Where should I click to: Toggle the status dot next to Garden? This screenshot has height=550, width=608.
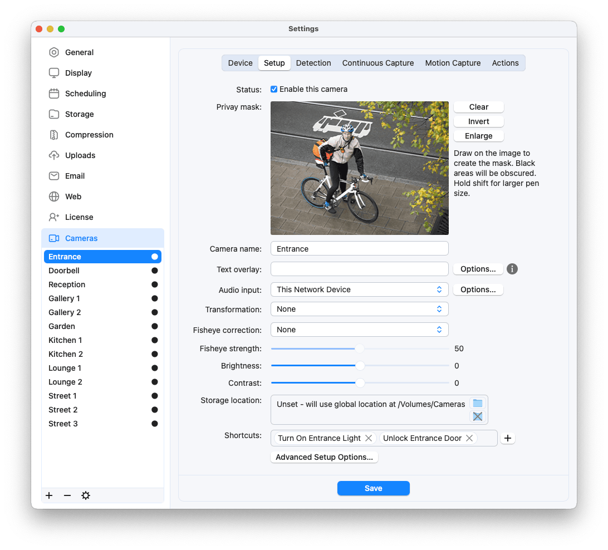(154, 326)
